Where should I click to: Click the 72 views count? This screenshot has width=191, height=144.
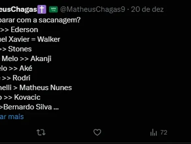click(x=164, y=133)
